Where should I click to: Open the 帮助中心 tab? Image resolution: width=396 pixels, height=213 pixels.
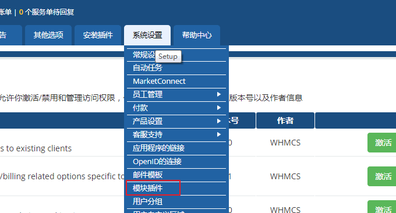pyautogui.click(x=197, y=35)
